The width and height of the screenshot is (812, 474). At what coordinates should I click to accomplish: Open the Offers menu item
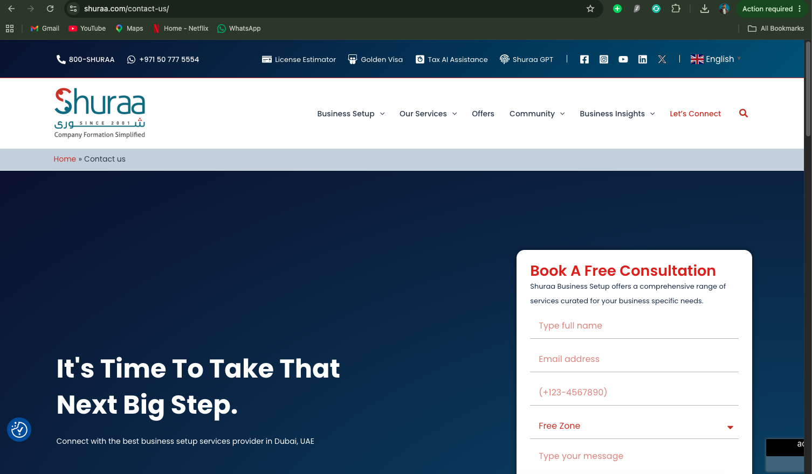click(x=483, y=114)
